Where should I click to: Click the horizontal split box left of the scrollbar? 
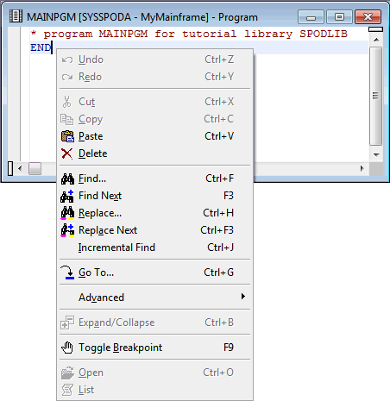[10, 168]
